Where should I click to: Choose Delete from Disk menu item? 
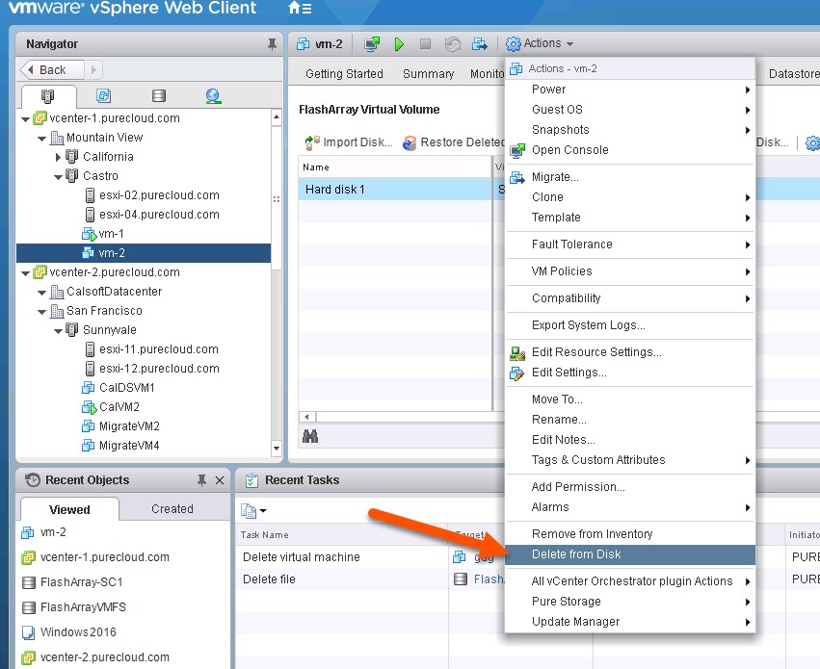pyautogui.click(x=631, y=554)
